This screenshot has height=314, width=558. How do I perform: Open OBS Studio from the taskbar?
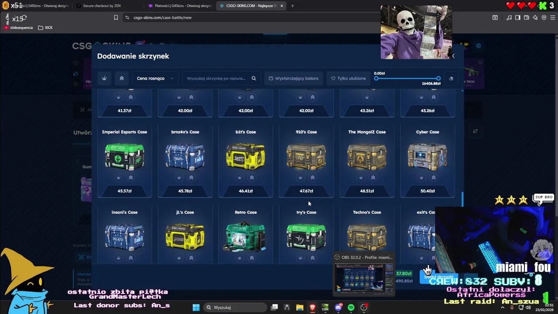click(364, 307)
